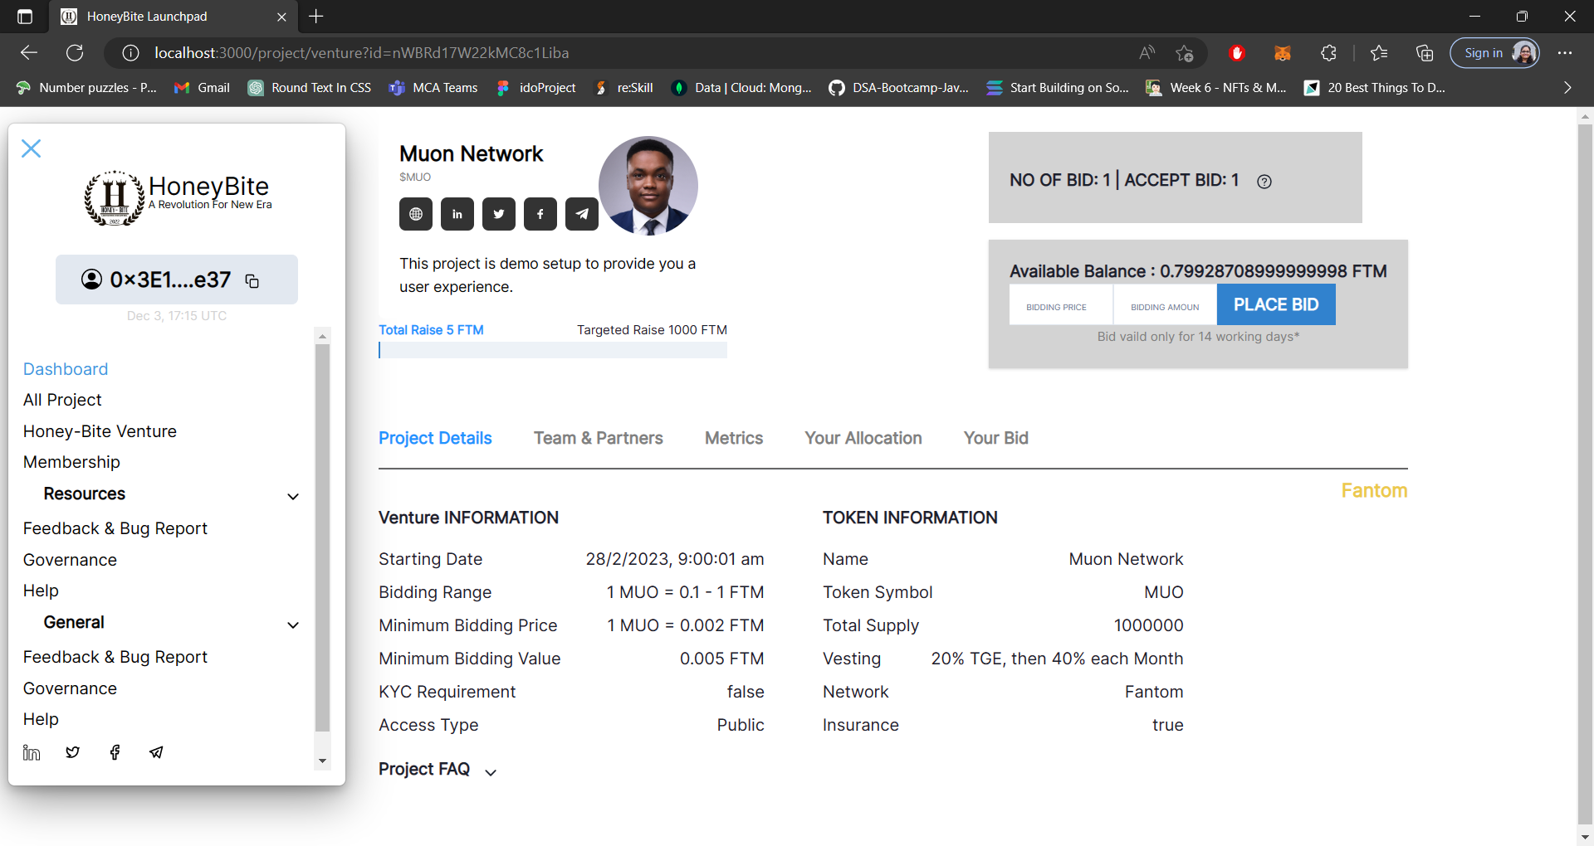Toggle read aloud in address bar

(1147, 53)
